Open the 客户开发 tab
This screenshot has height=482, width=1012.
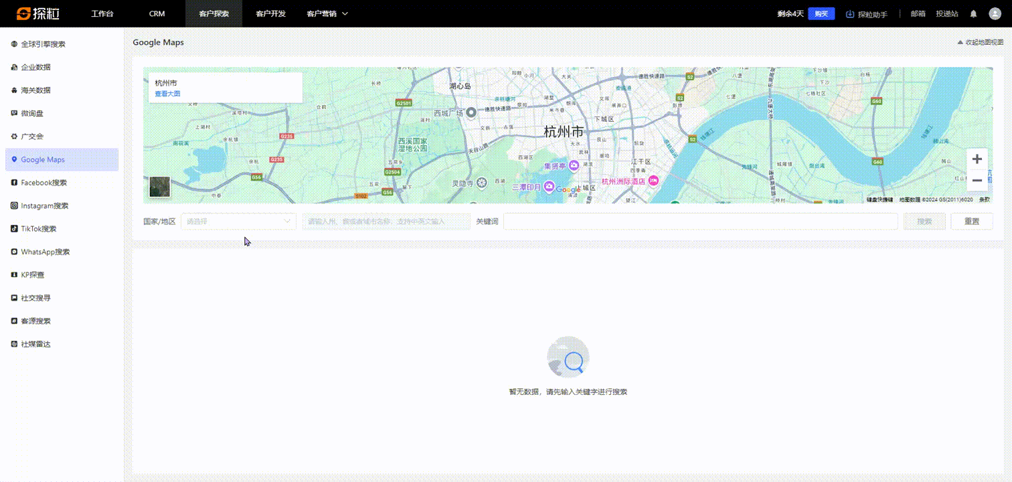(271, 13)
